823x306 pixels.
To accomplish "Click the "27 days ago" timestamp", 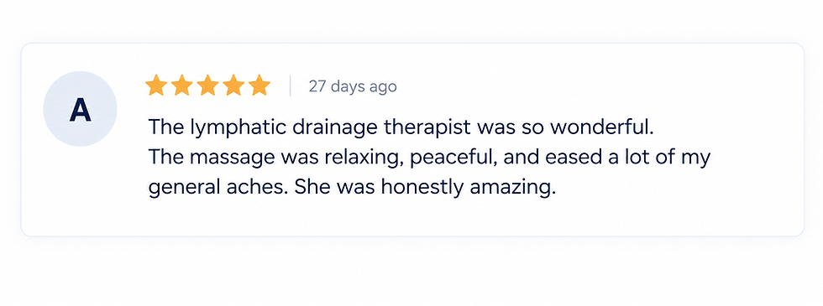I will [352, 86].
